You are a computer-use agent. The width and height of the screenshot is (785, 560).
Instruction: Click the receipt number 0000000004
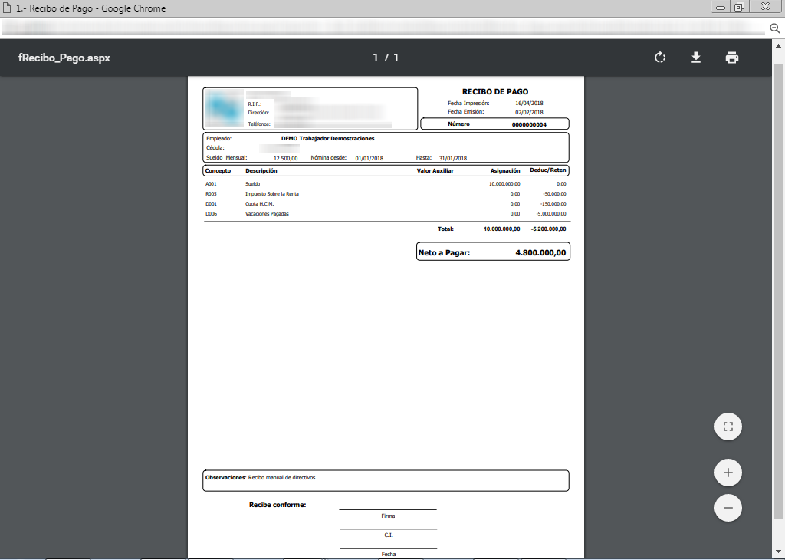529,124
